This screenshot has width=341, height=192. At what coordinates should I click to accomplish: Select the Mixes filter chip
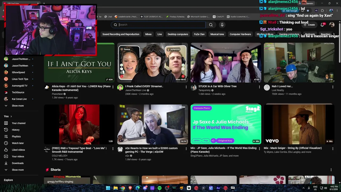[x=148, y=34]
